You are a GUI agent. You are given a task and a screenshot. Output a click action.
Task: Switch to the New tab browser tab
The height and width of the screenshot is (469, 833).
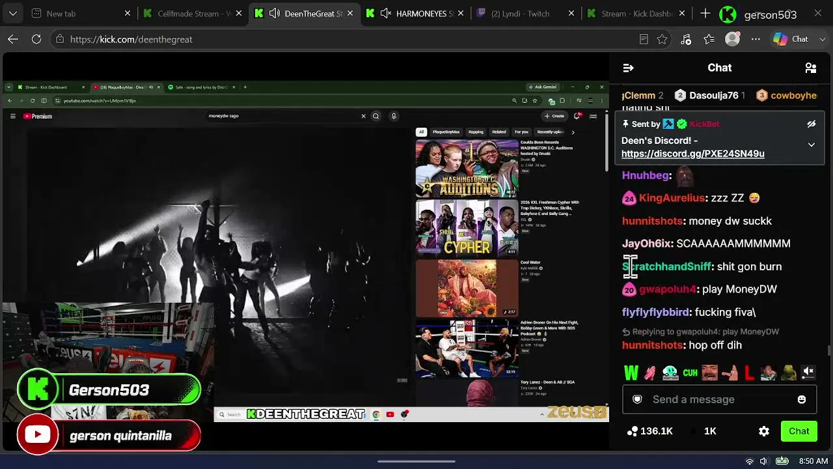click(81, 14)
